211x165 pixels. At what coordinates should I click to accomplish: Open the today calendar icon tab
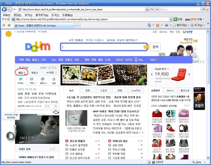[x=20, y=81]
